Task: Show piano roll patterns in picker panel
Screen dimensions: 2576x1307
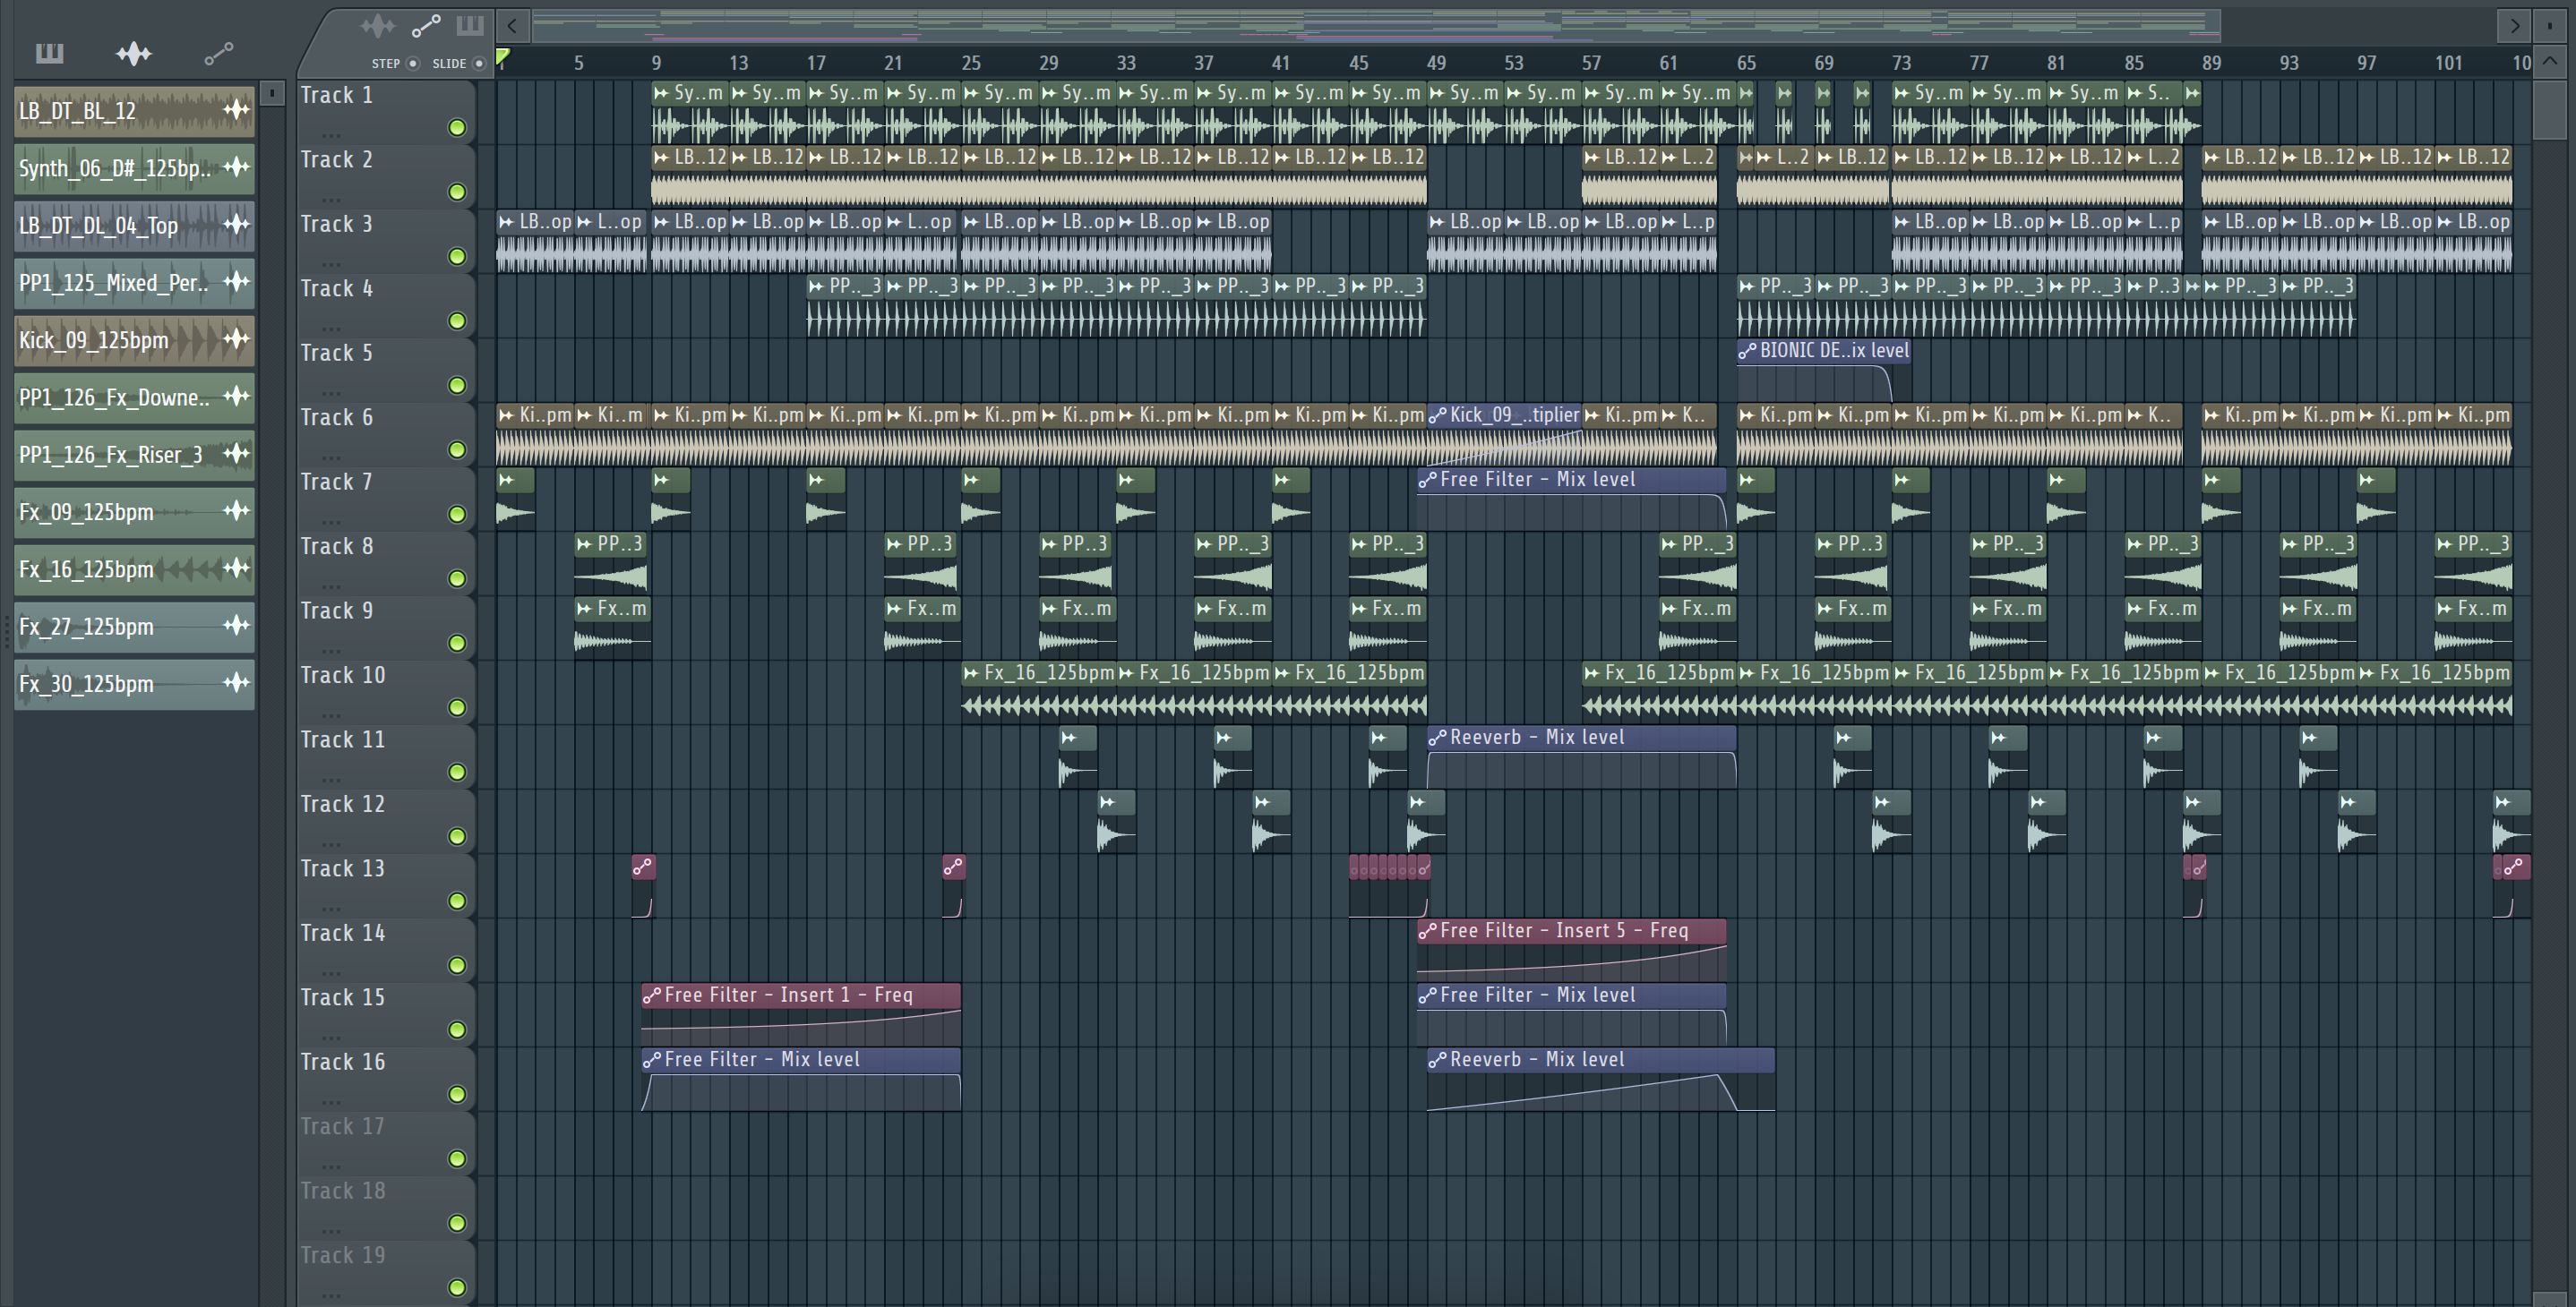Action: pyautogui.click(x=49, y=53)
